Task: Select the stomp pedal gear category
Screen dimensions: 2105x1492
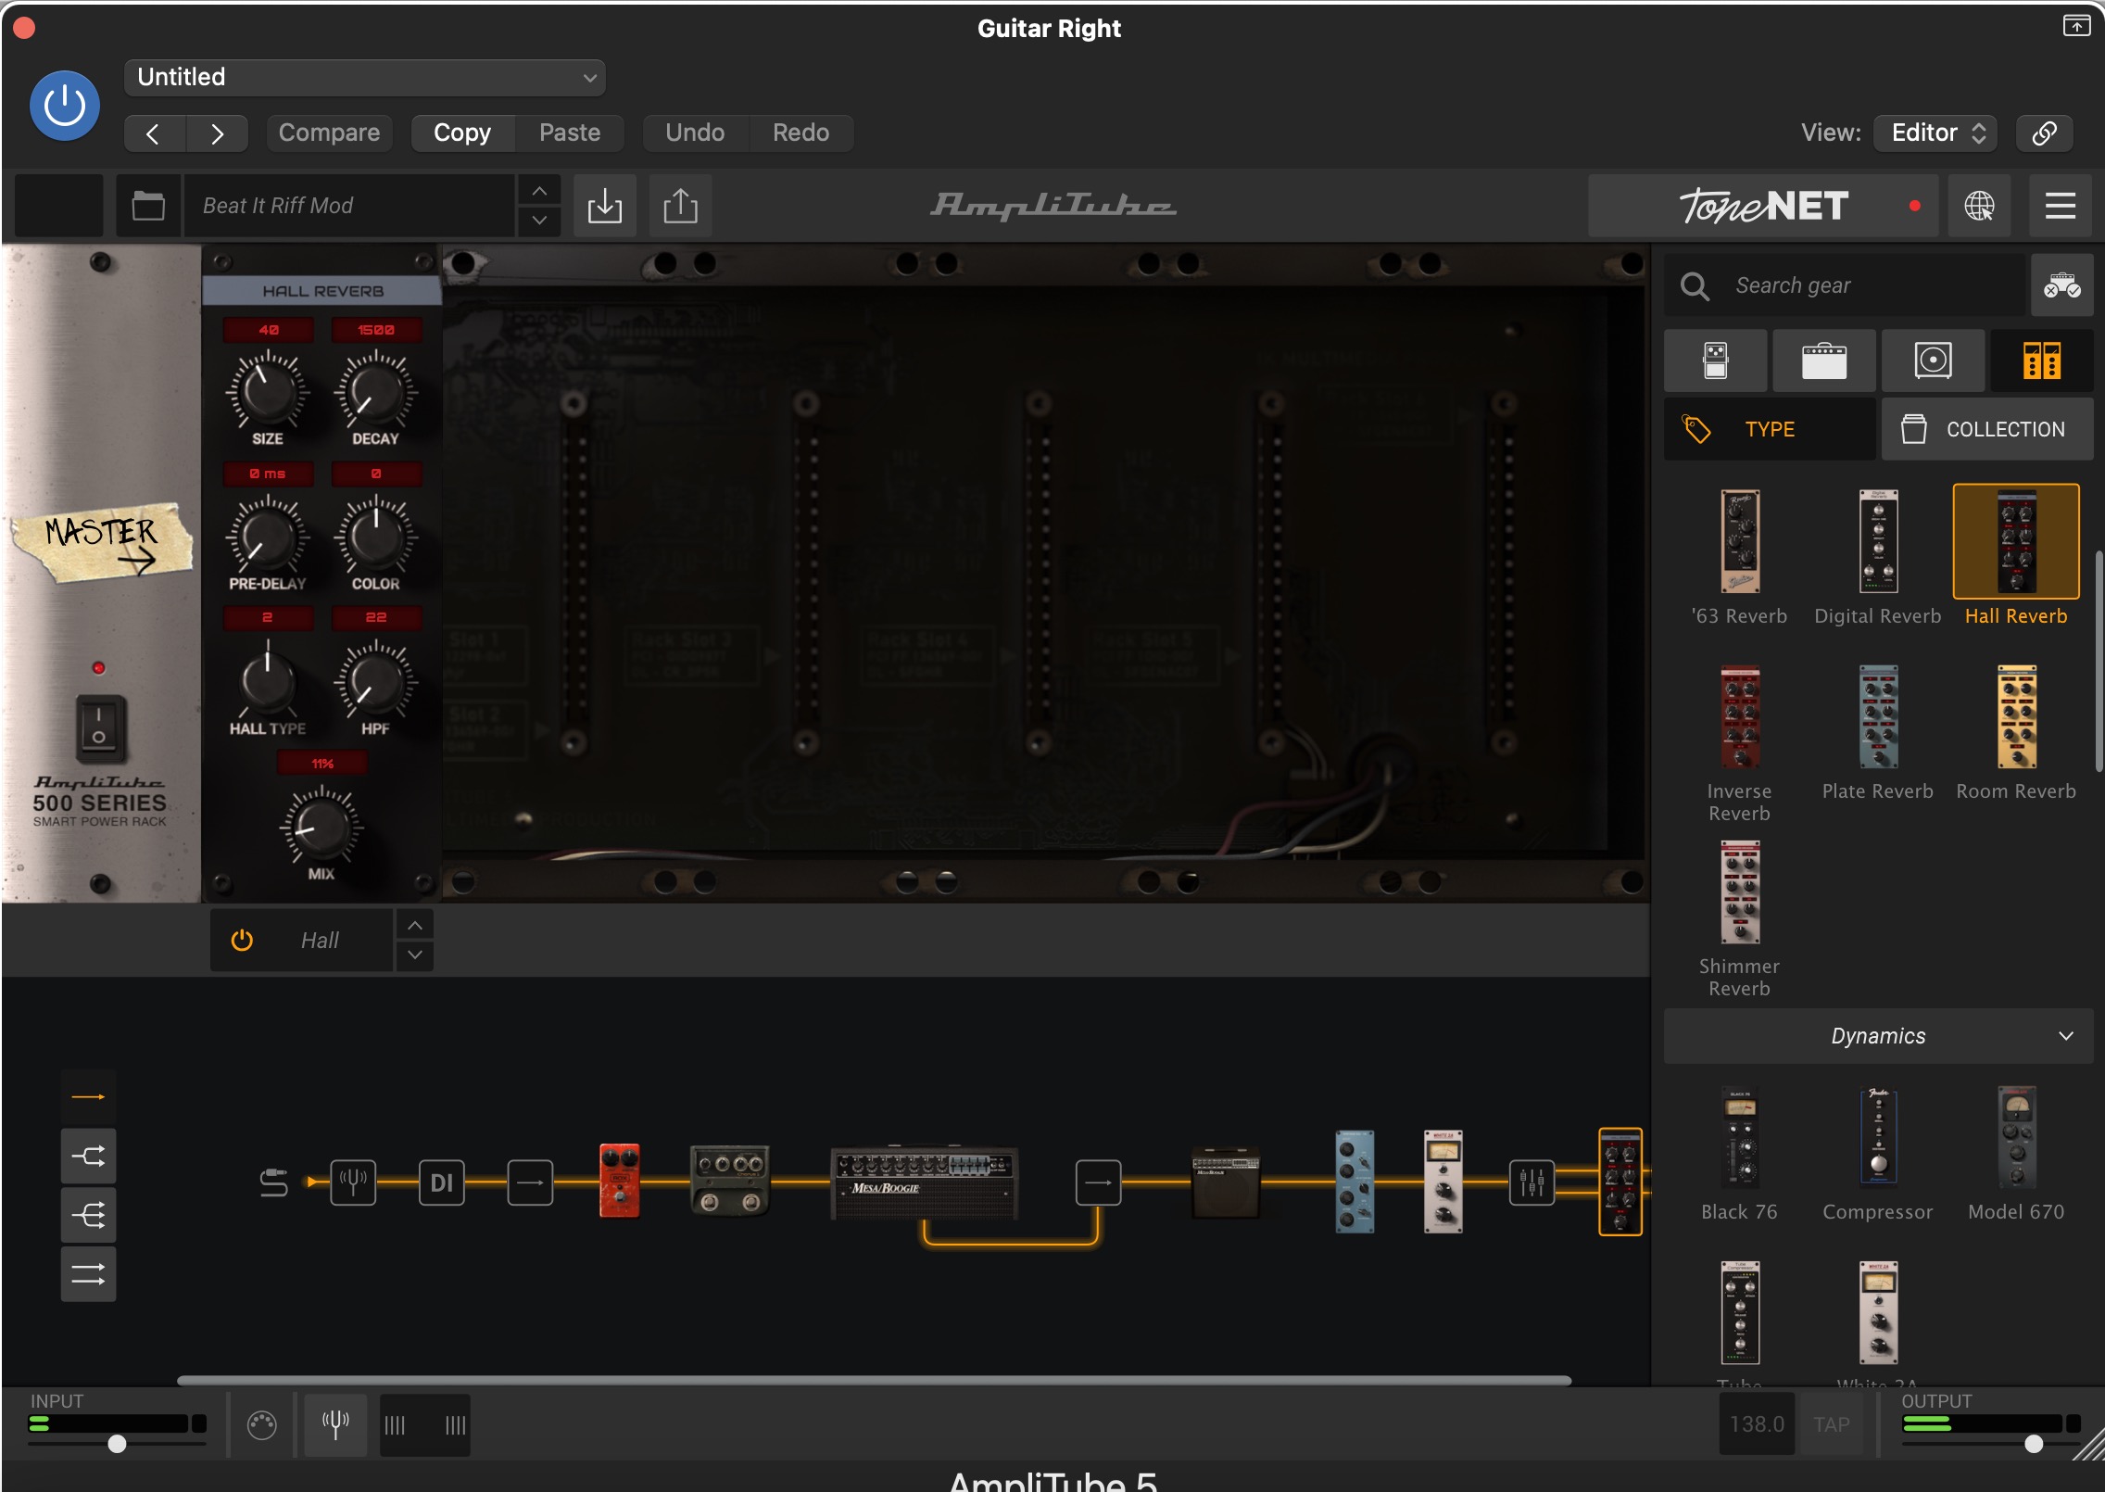Action: click(x=1715, y=360)
